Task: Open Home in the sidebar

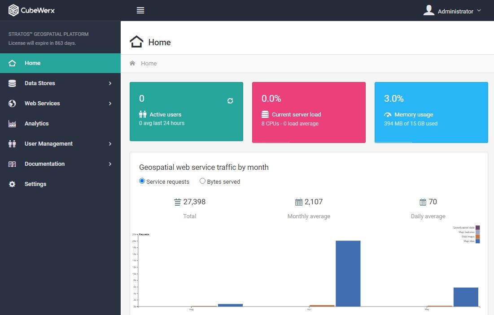Action: point(60,63)
